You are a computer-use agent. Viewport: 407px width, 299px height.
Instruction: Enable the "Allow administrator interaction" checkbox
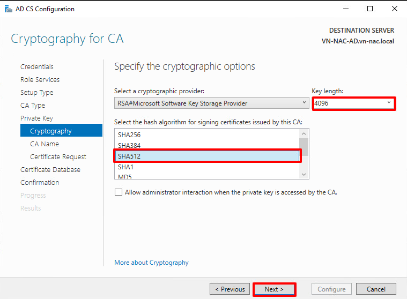pyautogui.click(x=119, y=192)
